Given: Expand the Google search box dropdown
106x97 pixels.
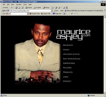Looking at the screenshot, I should click(28, 13).
